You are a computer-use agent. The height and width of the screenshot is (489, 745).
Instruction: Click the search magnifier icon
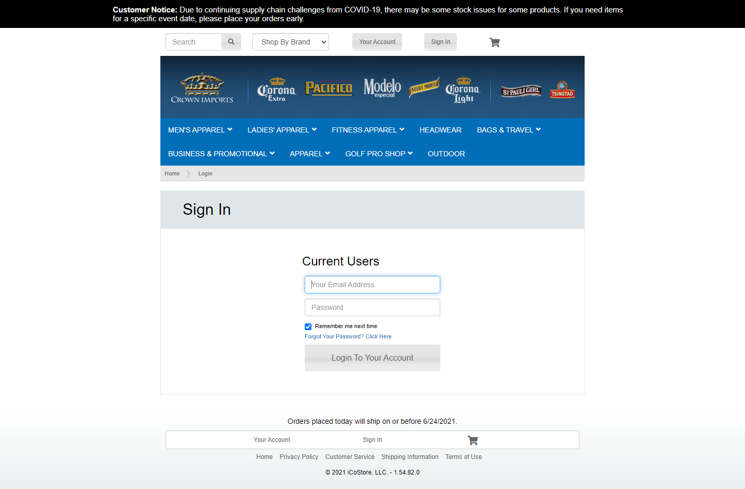click(x=231, y=42)
